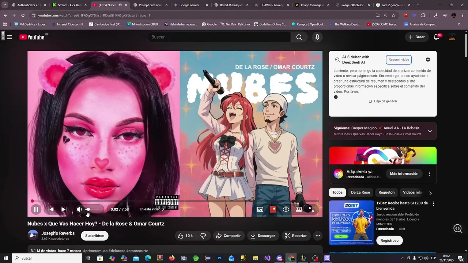Click the #omarcourtz hashtag
Viewport: 468px width, 263px height.
click(137, 251)
